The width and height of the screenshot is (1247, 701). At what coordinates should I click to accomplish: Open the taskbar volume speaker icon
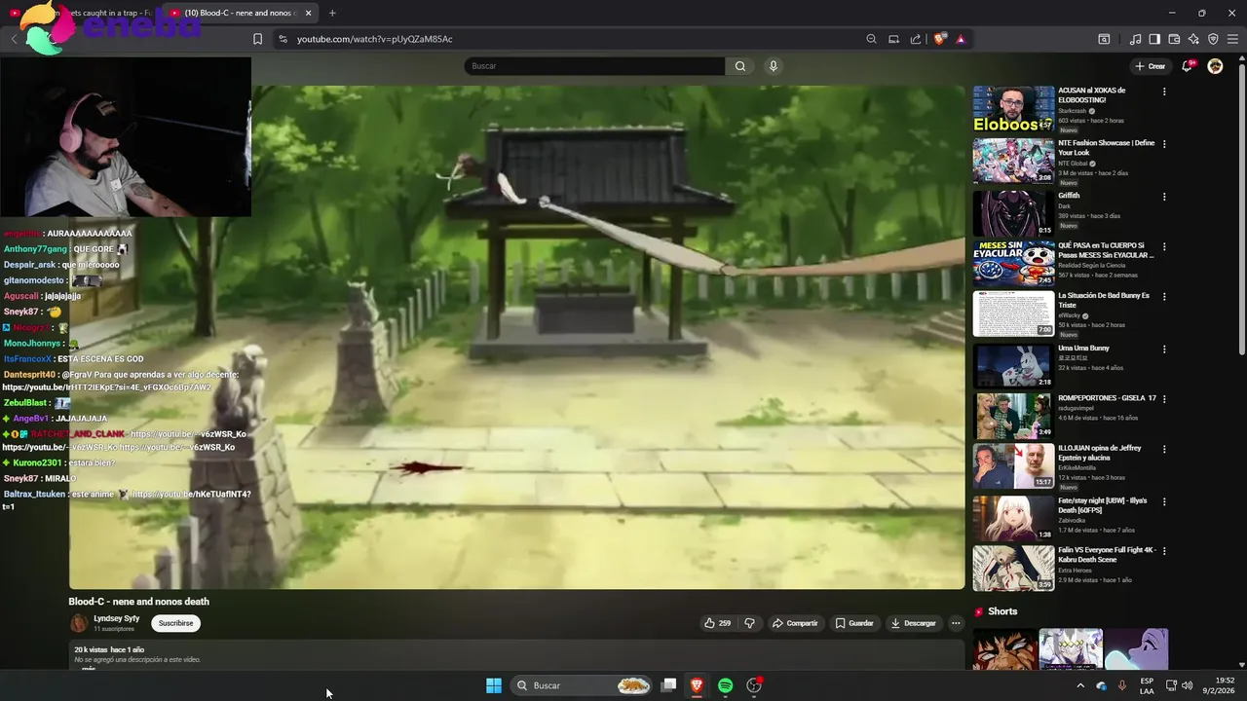pyautogui.click(x=1187, y=685)
